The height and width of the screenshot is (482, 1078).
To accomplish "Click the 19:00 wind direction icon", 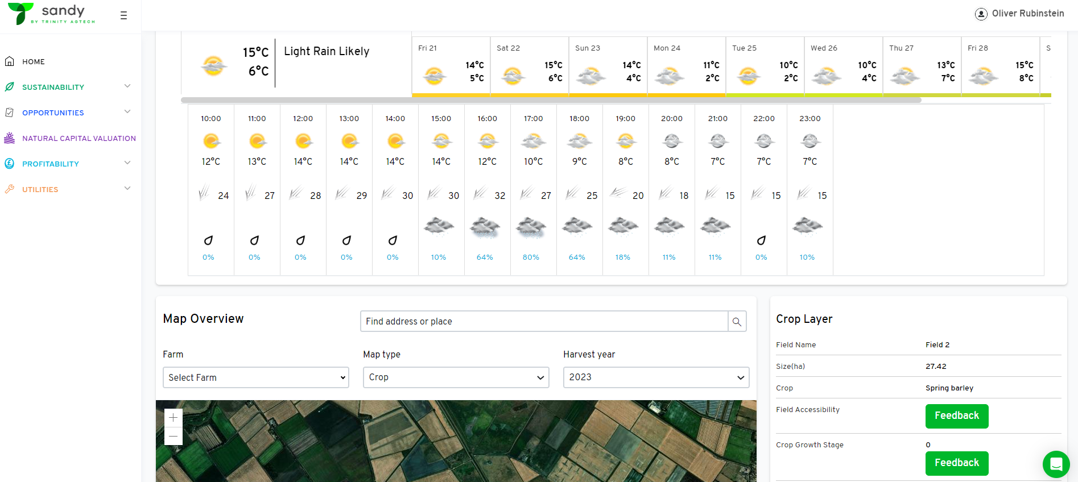I will coord(618,193).
